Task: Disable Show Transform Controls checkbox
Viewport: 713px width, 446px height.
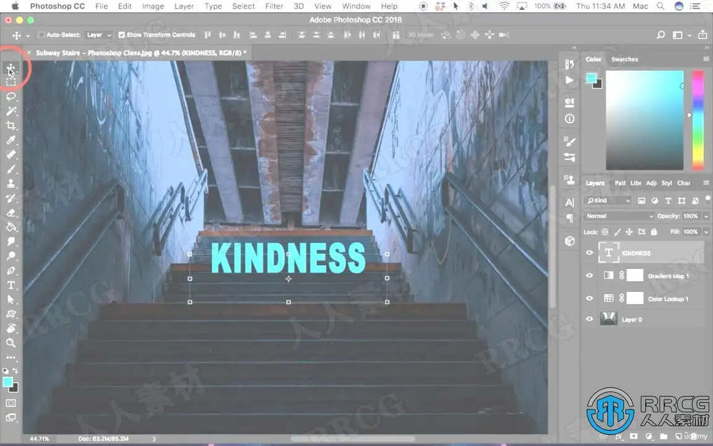Action: [x=121, y=35]
